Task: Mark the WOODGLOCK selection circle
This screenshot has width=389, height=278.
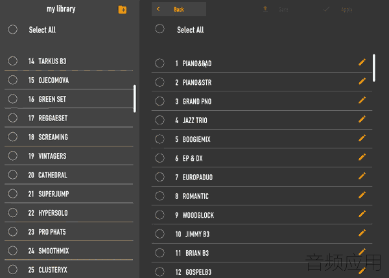Action: pos(159,214)
